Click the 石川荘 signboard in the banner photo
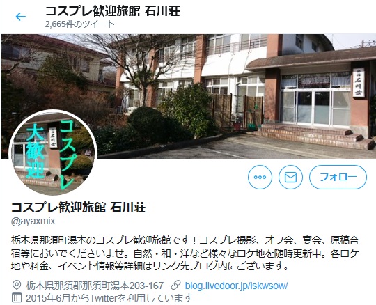The width and height of the screenshot is (376, 305). pos(359,82)
